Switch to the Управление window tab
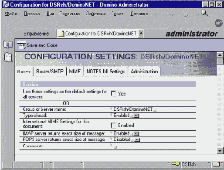224x170 pixels. coord(36,34)
